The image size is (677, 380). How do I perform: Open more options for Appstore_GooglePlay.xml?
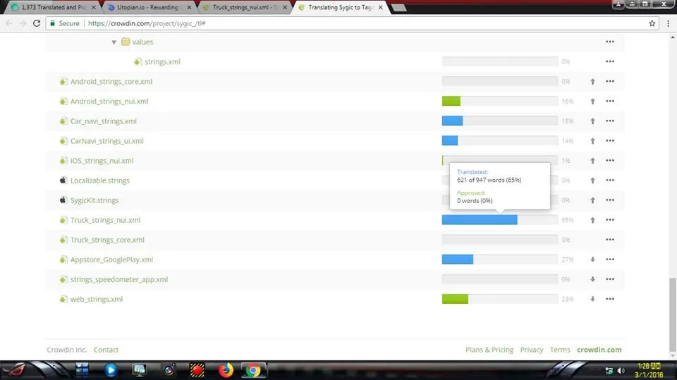[609, 259]
